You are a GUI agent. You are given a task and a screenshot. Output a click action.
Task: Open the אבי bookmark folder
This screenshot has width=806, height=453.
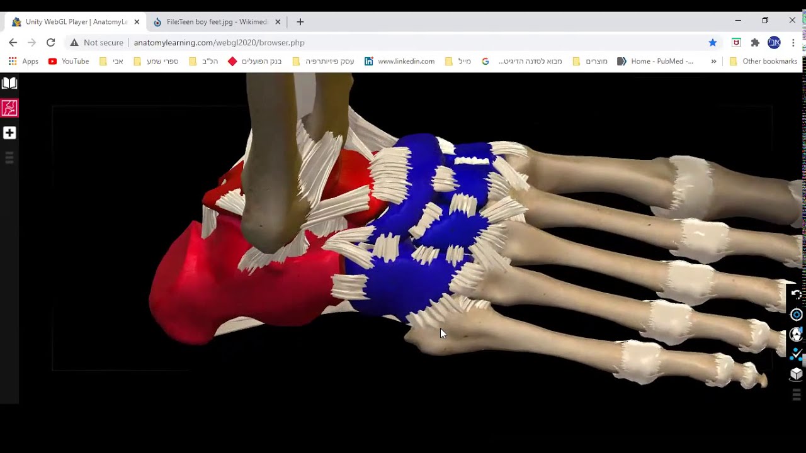point(111,62)
